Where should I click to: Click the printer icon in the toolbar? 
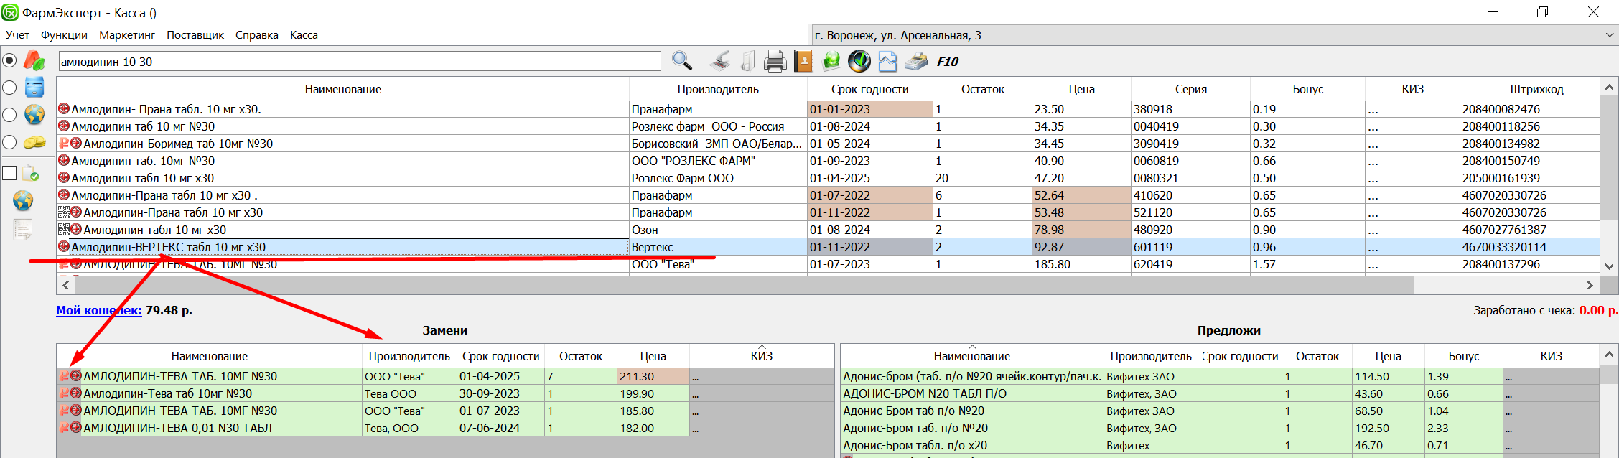point(775,62)
